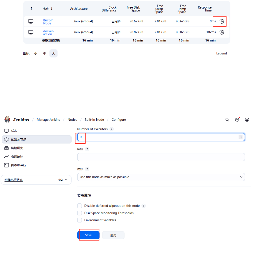Click the Jenkins butler logo
This screenshot has height=261, width=253.
(7, 119)
